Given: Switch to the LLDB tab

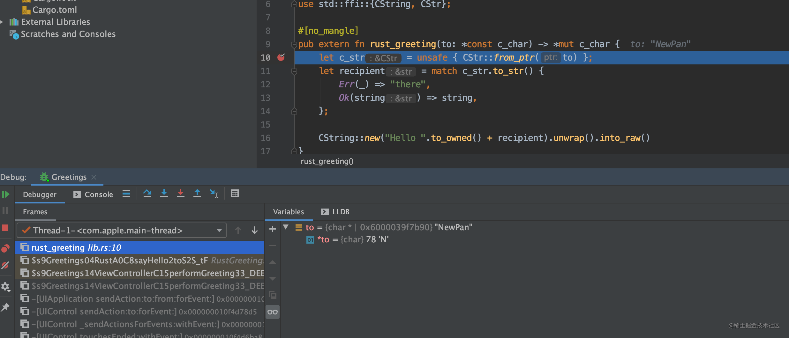Looking at the screenshot, I should [335, 212].
